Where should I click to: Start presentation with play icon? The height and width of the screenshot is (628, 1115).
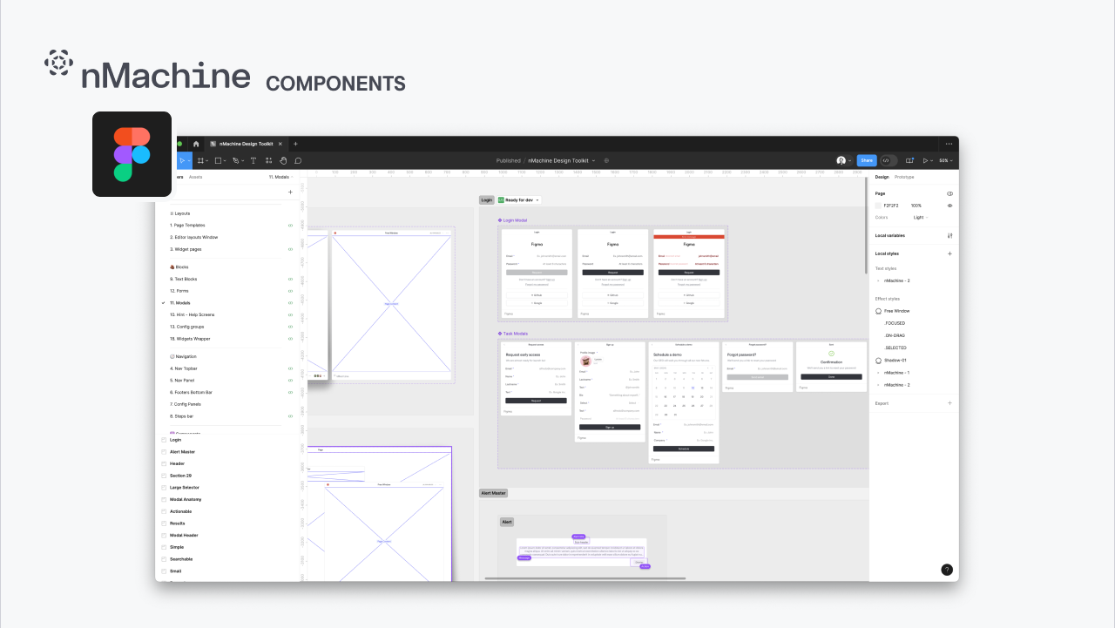926,160
